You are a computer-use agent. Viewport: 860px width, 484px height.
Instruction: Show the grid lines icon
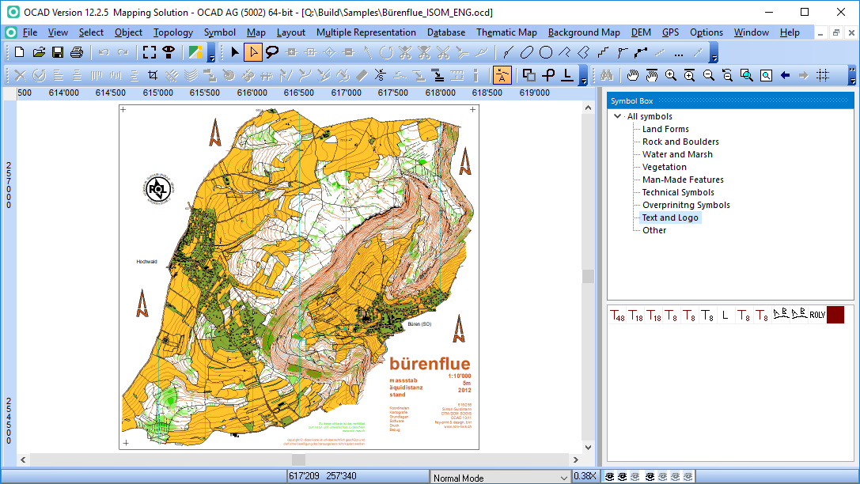pyautogui.click(x=823, y=76)
